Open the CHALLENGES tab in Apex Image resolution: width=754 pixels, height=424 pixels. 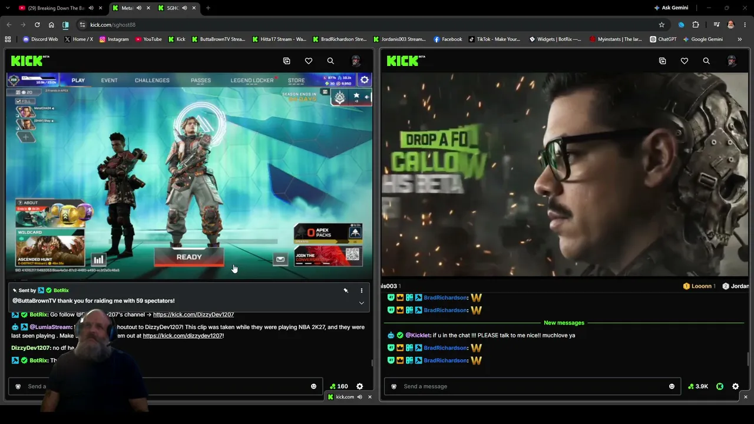pos(152,80)
